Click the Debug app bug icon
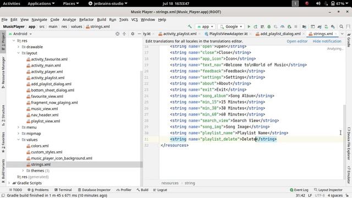Screen dimensions: 352x198 269,26
